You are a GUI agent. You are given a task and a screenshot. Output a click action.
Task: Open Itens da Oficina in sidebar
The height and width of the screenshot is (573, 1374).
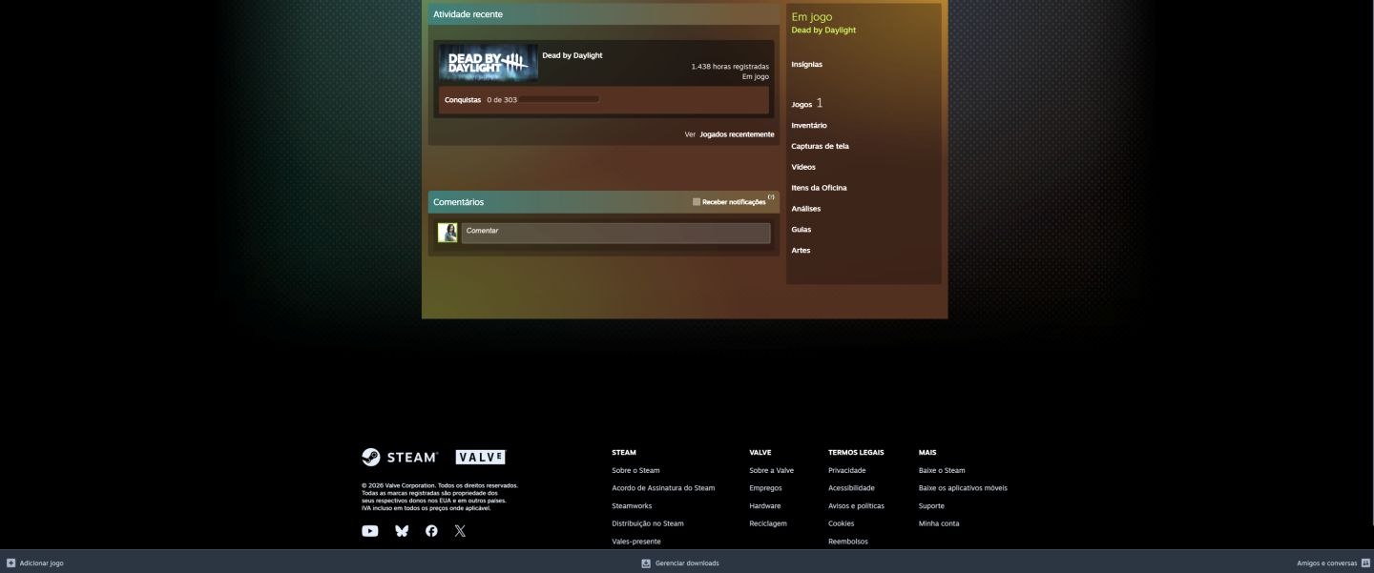819,188
